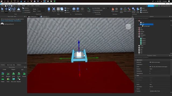The width and height of the screenshot is (172, 96).
Task: Select terrain Add tool
Action: click(x=3, y=74)
